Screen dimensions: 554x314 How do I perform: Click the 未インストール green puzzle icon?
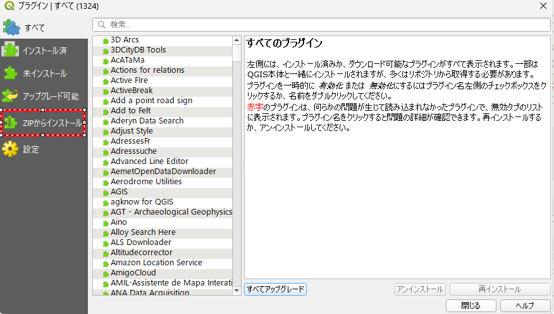click(11, 73)
